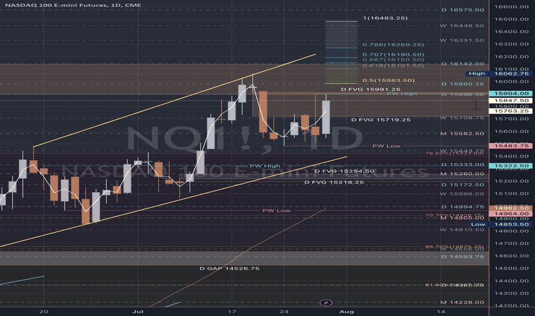Click the 66.70%(14675.25) retracement label
535x316 pixels.
pos(455,246)
